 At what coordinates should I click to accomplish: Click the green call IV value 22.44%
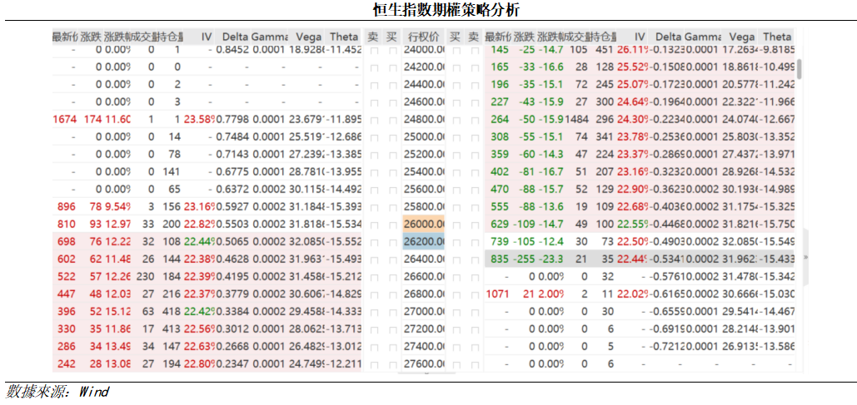point(200,242)
